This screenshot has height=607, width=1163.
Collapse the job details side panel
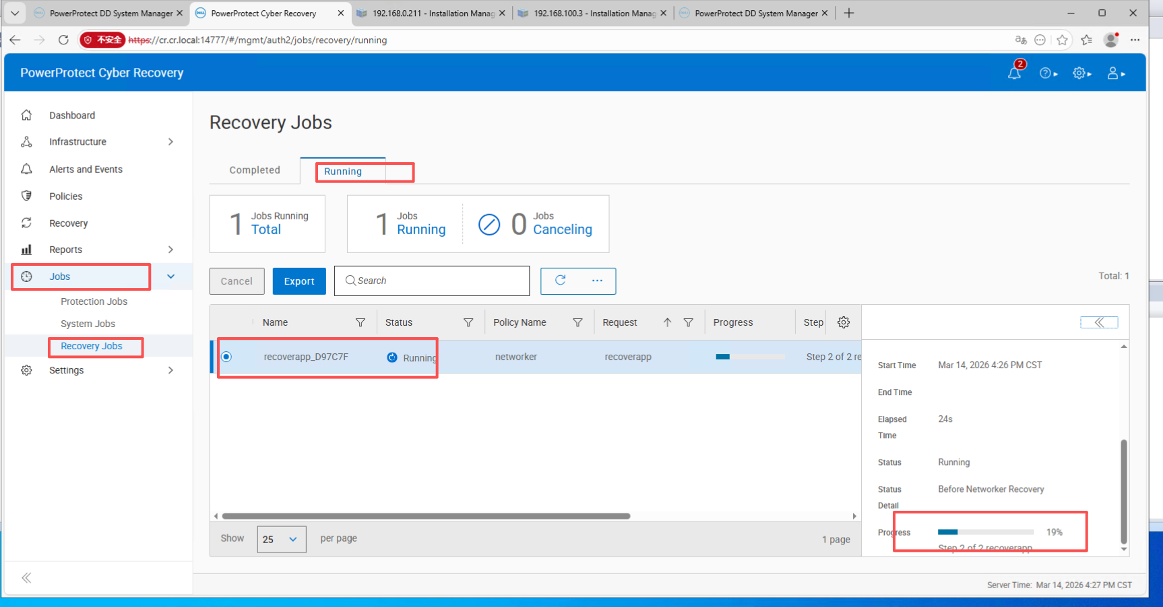click(1099, 322)
